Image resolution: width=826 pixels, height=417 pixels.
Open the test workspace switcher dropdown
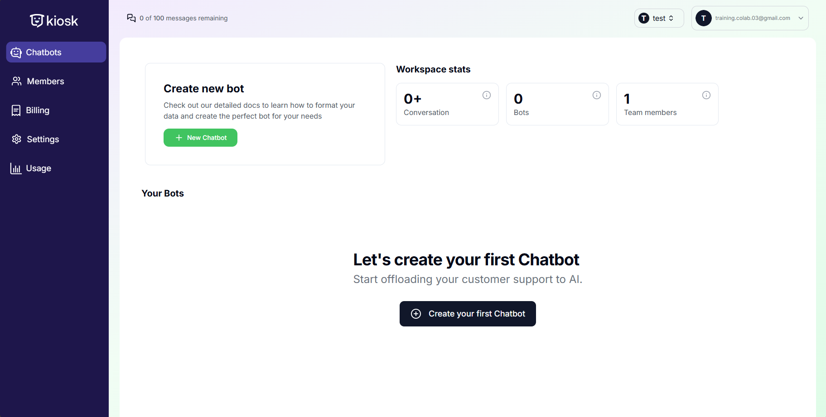point(659,18)
